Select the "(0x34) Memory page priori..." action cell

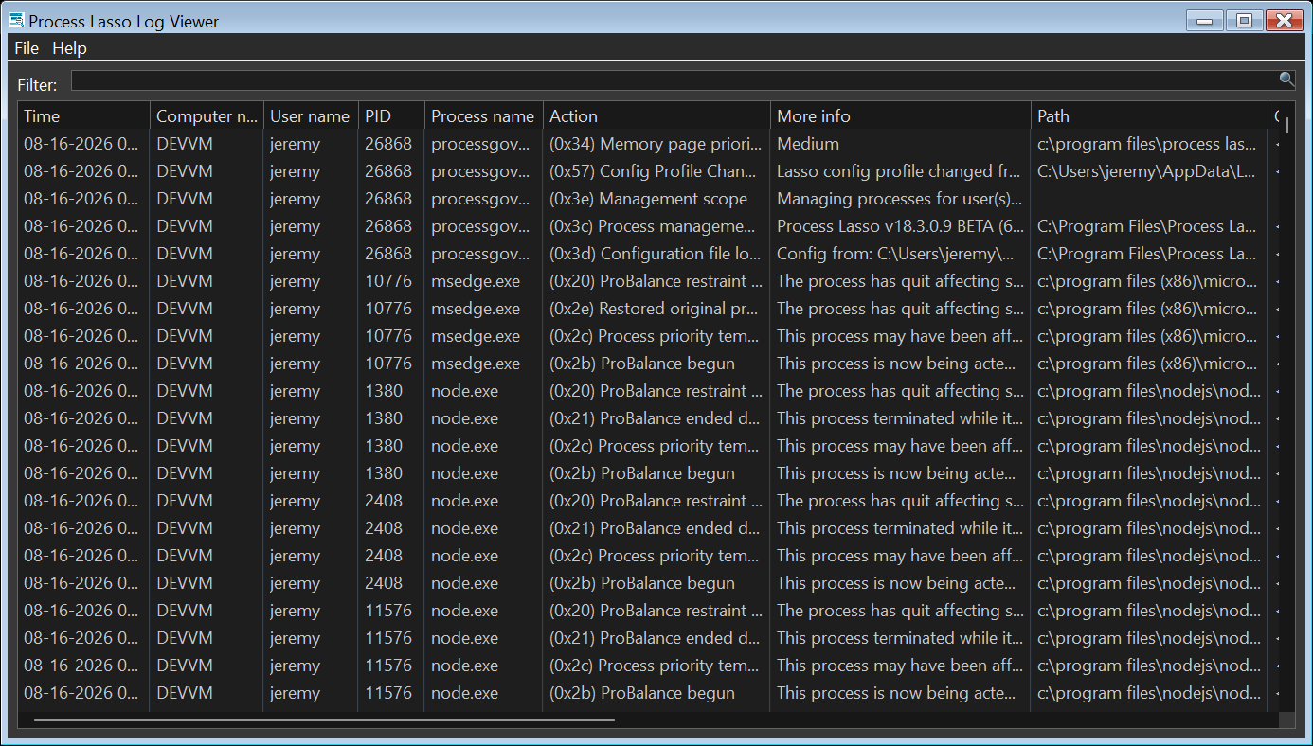(656, 144)
